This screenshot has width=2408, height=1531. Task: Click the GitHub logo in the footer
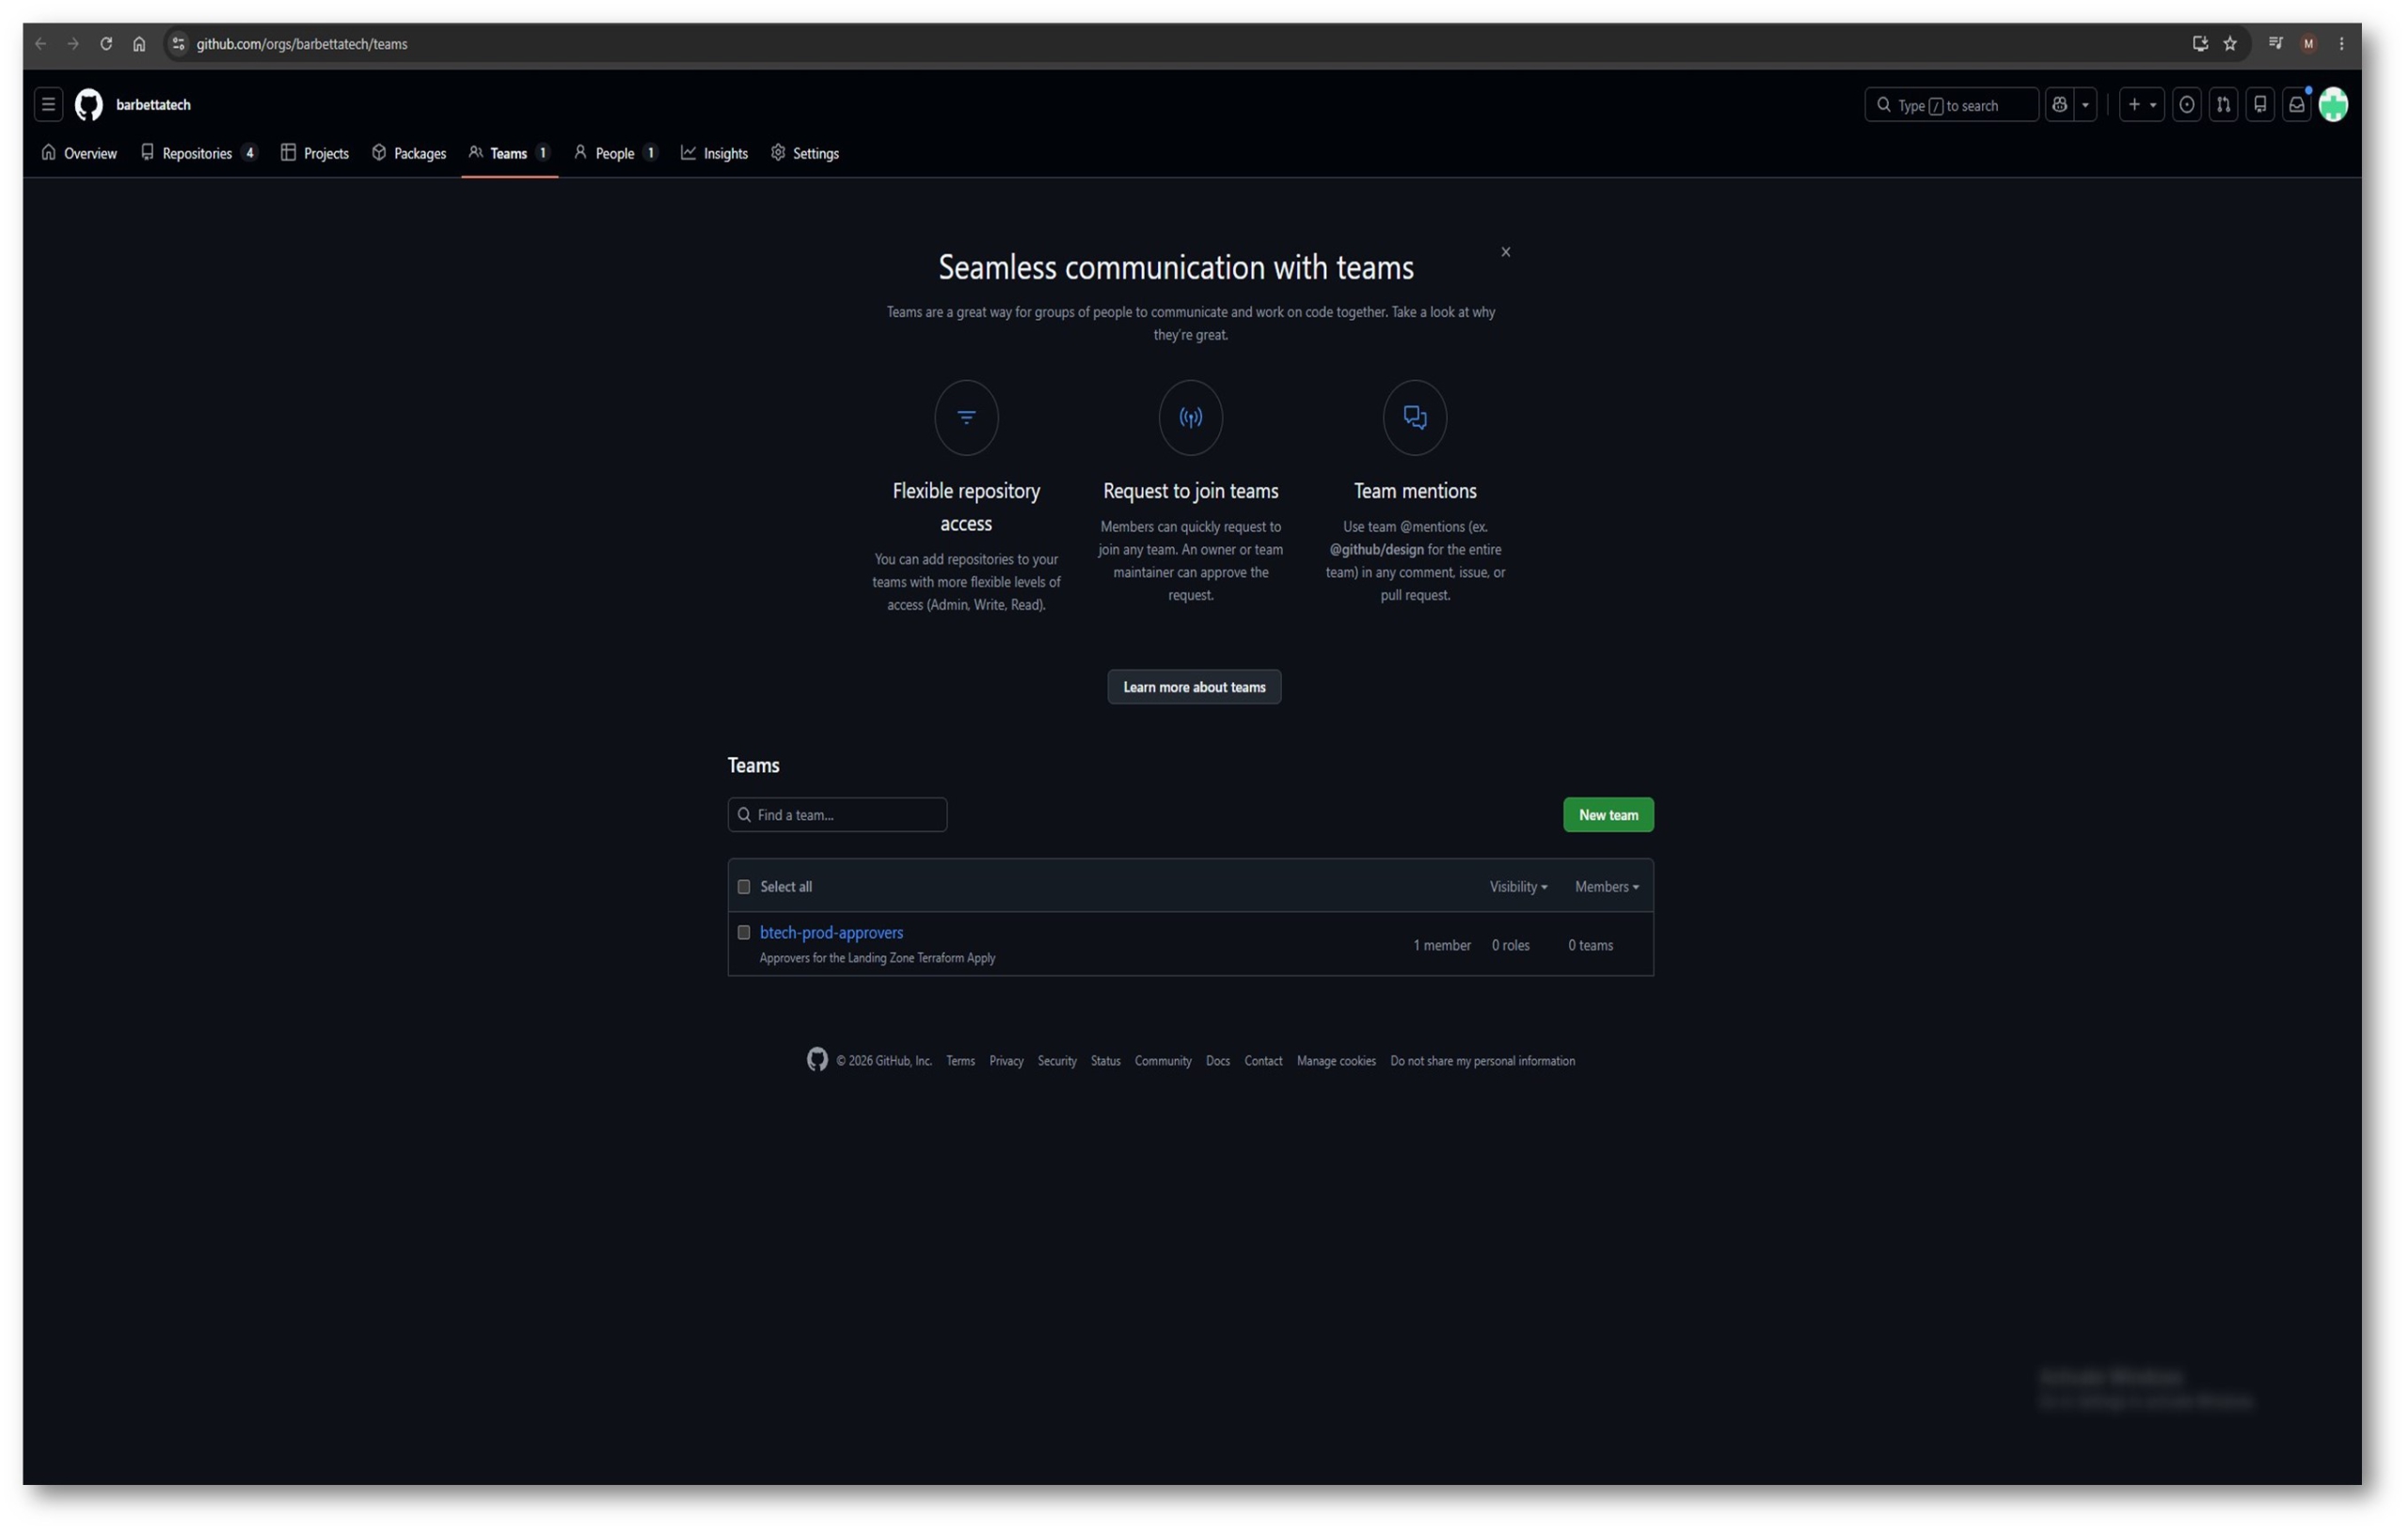[817, 1060]
